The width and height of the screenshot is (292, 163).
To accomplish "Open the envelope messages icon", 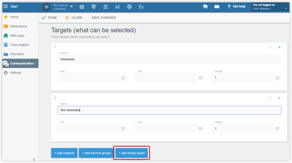I will (x=217, y=7).
